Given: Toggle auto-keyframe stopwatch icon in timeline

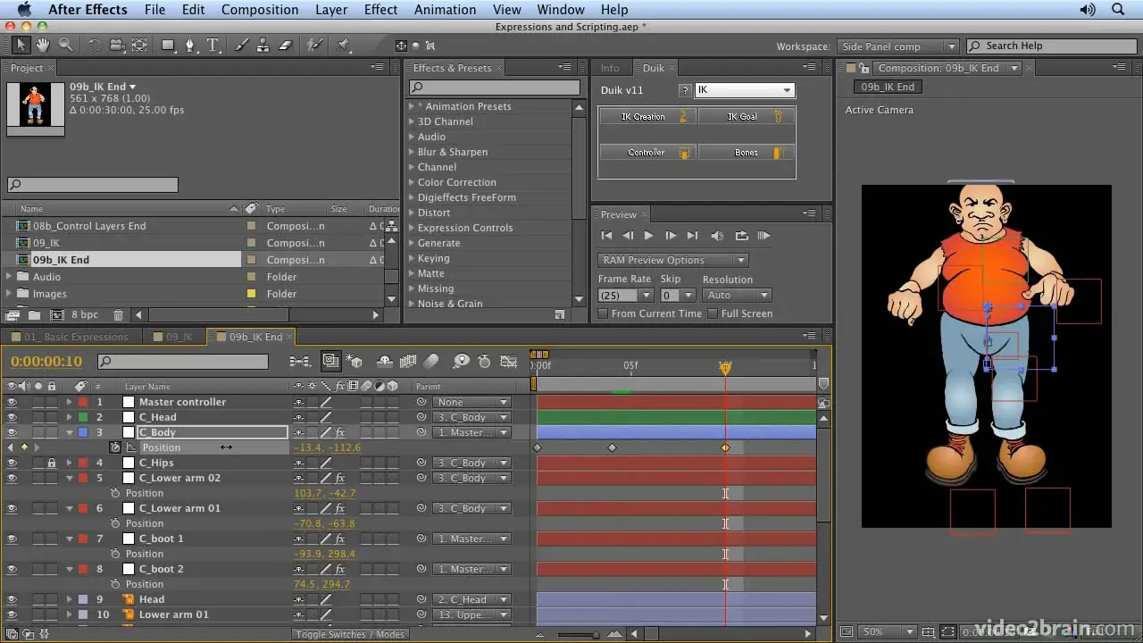Looking at the screenshot, I should (484, 362).
